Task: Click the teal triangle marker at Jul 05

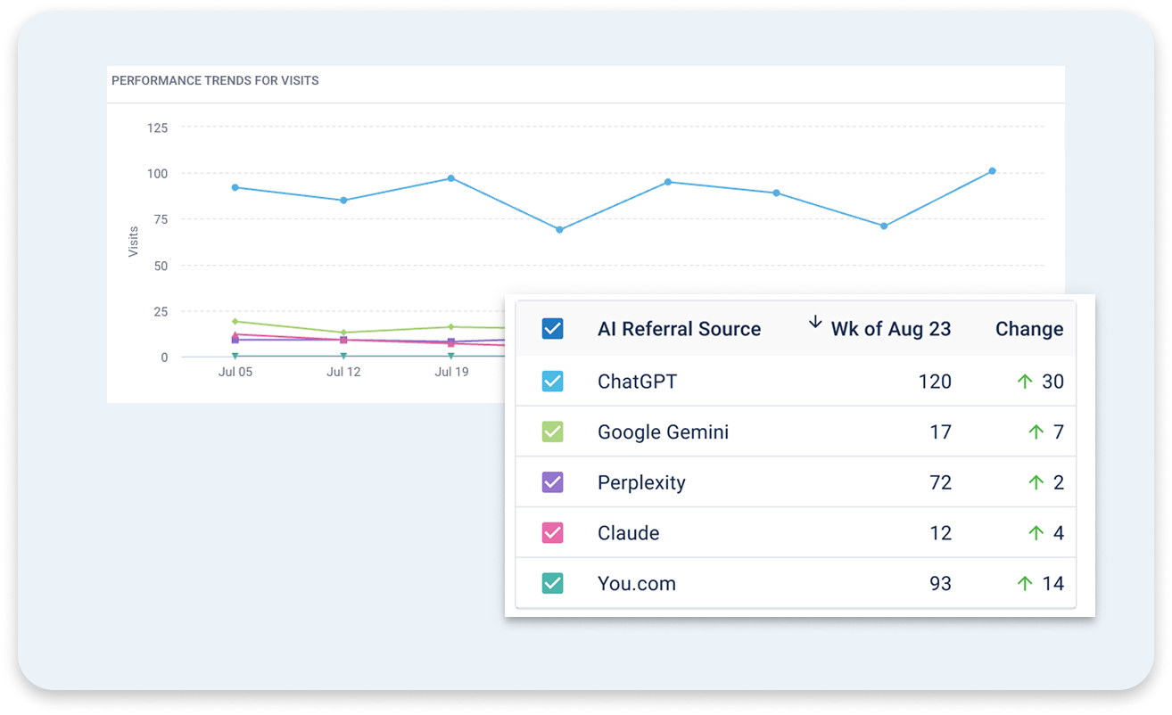Action: coord(235,357)
